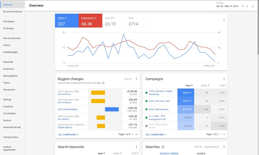259x155 pixels.
Task: Open seo company keyword link
Action: [64, 102]
